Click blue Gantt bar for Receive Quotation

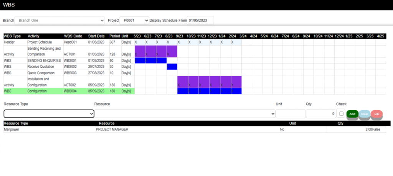[172, 67]
